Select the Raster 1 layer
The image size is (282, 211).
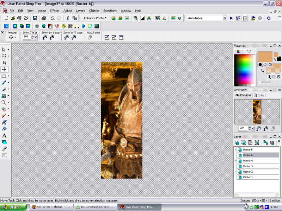point(258,177)
